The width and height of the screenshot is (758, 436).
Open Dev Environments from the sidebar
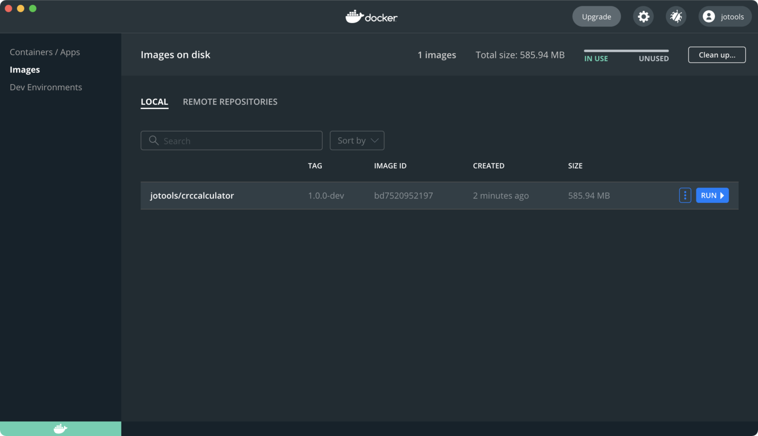(x=45, y=87)
